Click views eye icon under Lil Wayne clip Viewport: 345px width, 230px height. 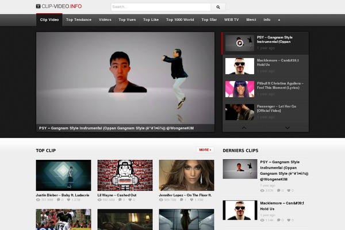tap(99, 200)
